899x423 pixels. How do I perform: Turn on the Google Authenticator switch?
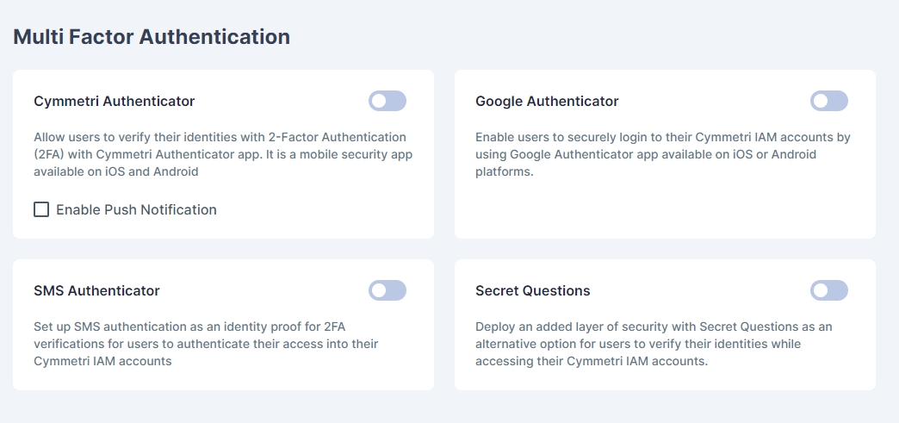828,102
